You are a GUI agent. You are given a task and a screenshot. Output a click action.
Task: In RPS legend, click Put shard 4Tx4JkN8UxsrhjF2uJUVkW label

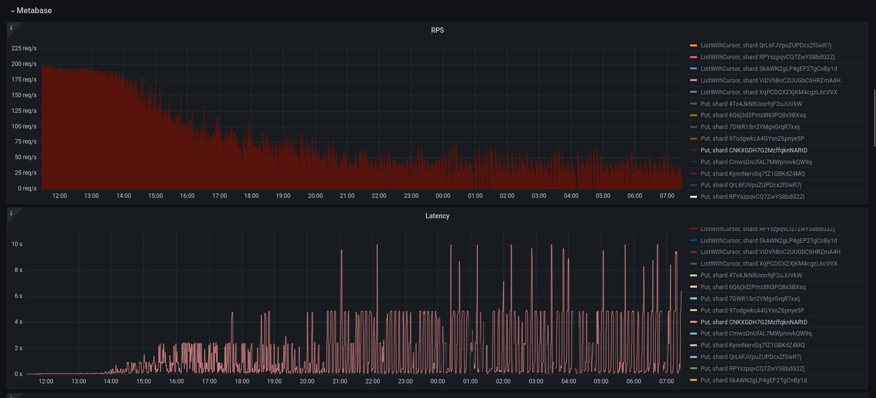[751, 104]
